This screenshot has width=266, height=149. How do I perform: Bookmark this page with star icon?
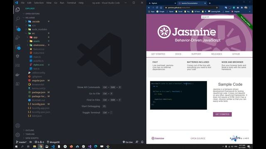pos(217,7)
